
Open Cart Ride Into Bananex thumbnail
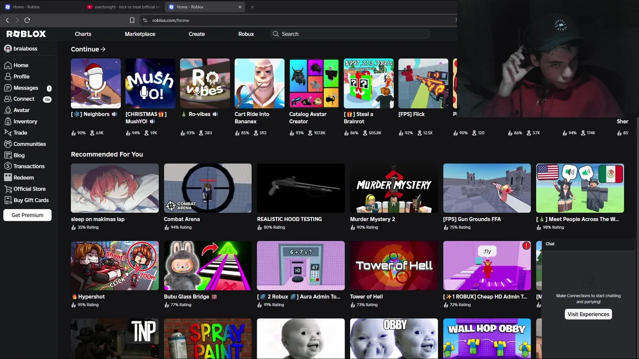(x=260, y=83)
